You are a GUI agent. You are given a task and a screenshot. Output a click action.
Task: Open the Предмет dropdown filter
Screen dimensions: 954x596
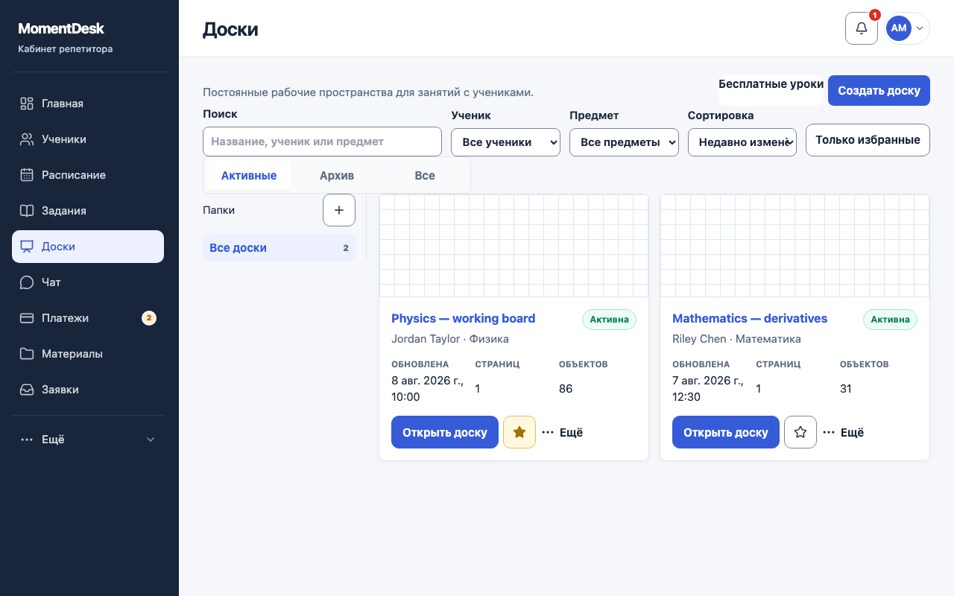pyautogui.click(x=624, y=142)
